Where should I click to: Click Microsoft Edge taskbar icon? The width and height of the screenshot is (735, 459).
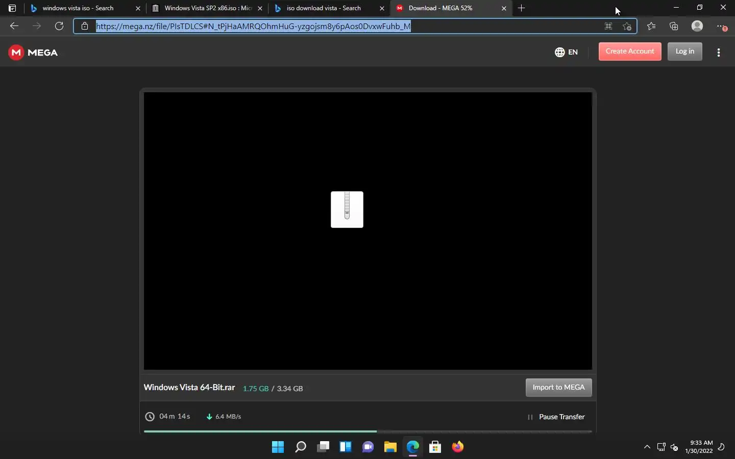pos(413,447)
